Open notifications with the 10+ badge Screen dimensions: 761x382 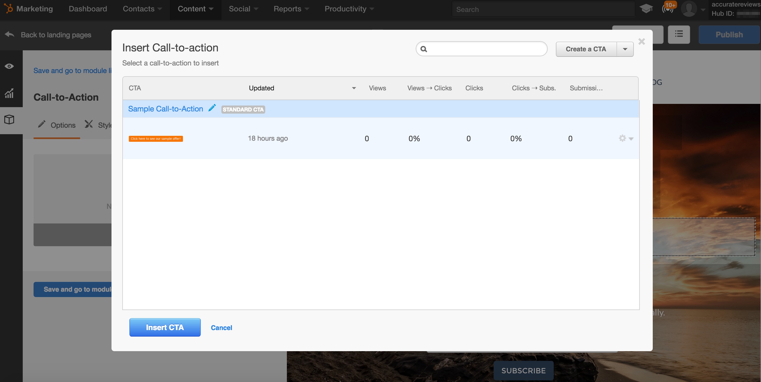coord(668,9)
